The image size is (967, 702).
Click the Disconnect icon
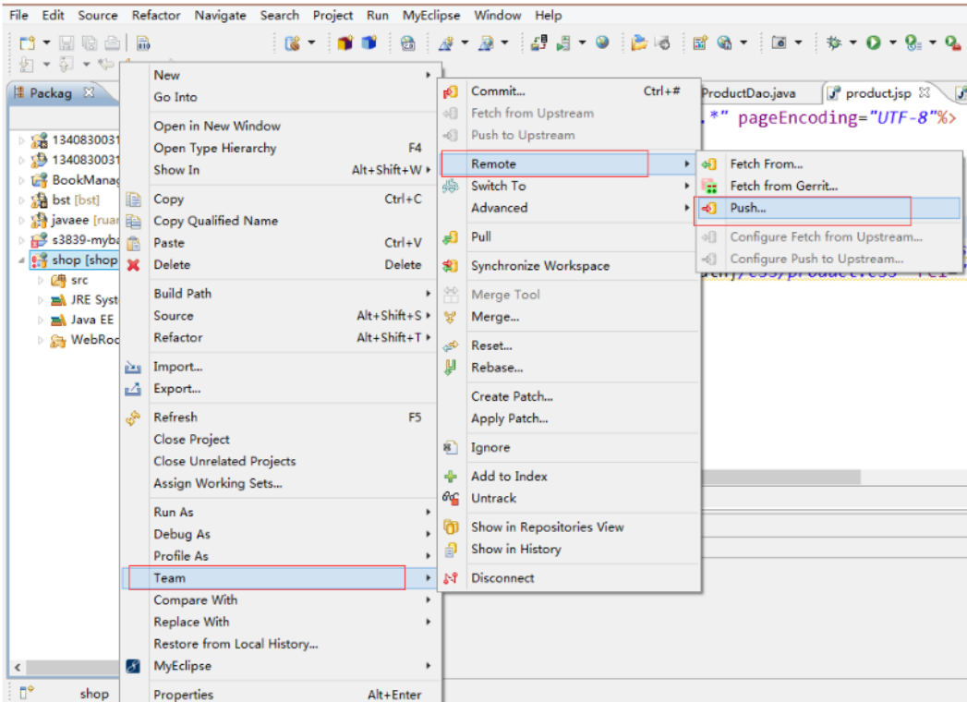(x=450, y=578)
